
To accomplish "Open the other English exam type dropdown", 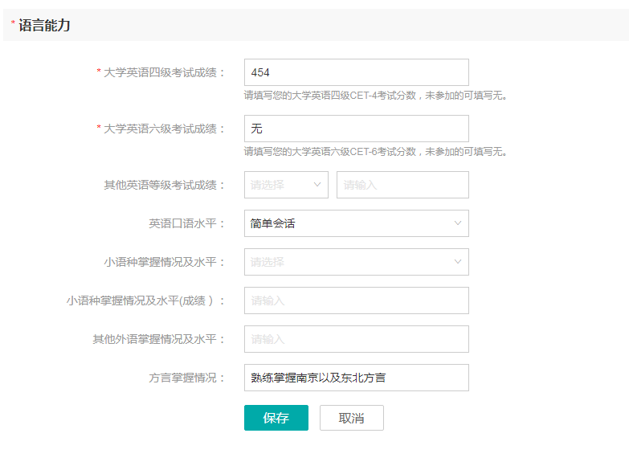I will click(x=286, y=185).
